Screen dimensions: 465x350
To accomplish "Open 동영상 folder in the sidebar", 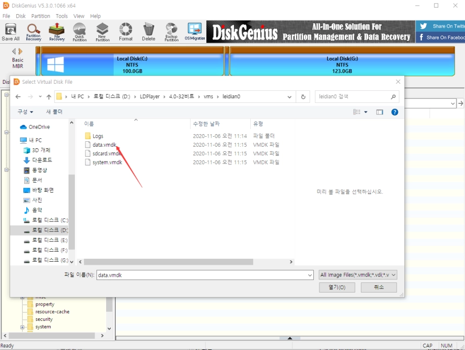I will pos(35,170).
